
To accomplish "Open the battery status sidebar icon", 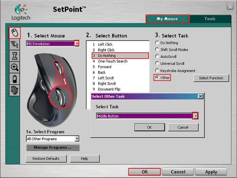I will click(x=15, y=79).
